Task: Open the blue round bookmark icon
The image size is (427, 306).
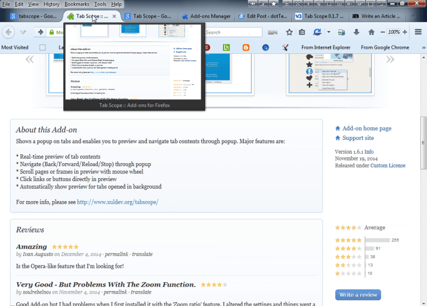Action: [266, 47]
